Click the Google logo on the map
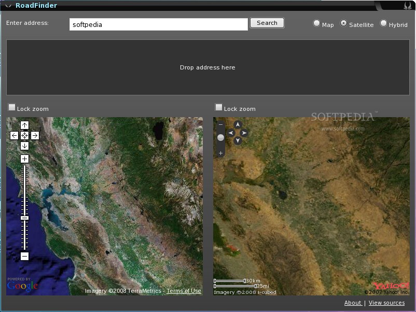This screenshot has width=416, height=312. point(22,286)
